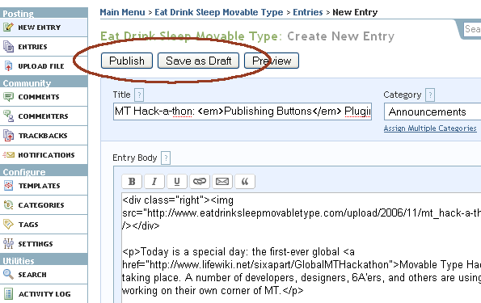Click the Upload File arrow icon
481x303 pixels.
pos(8,66)
